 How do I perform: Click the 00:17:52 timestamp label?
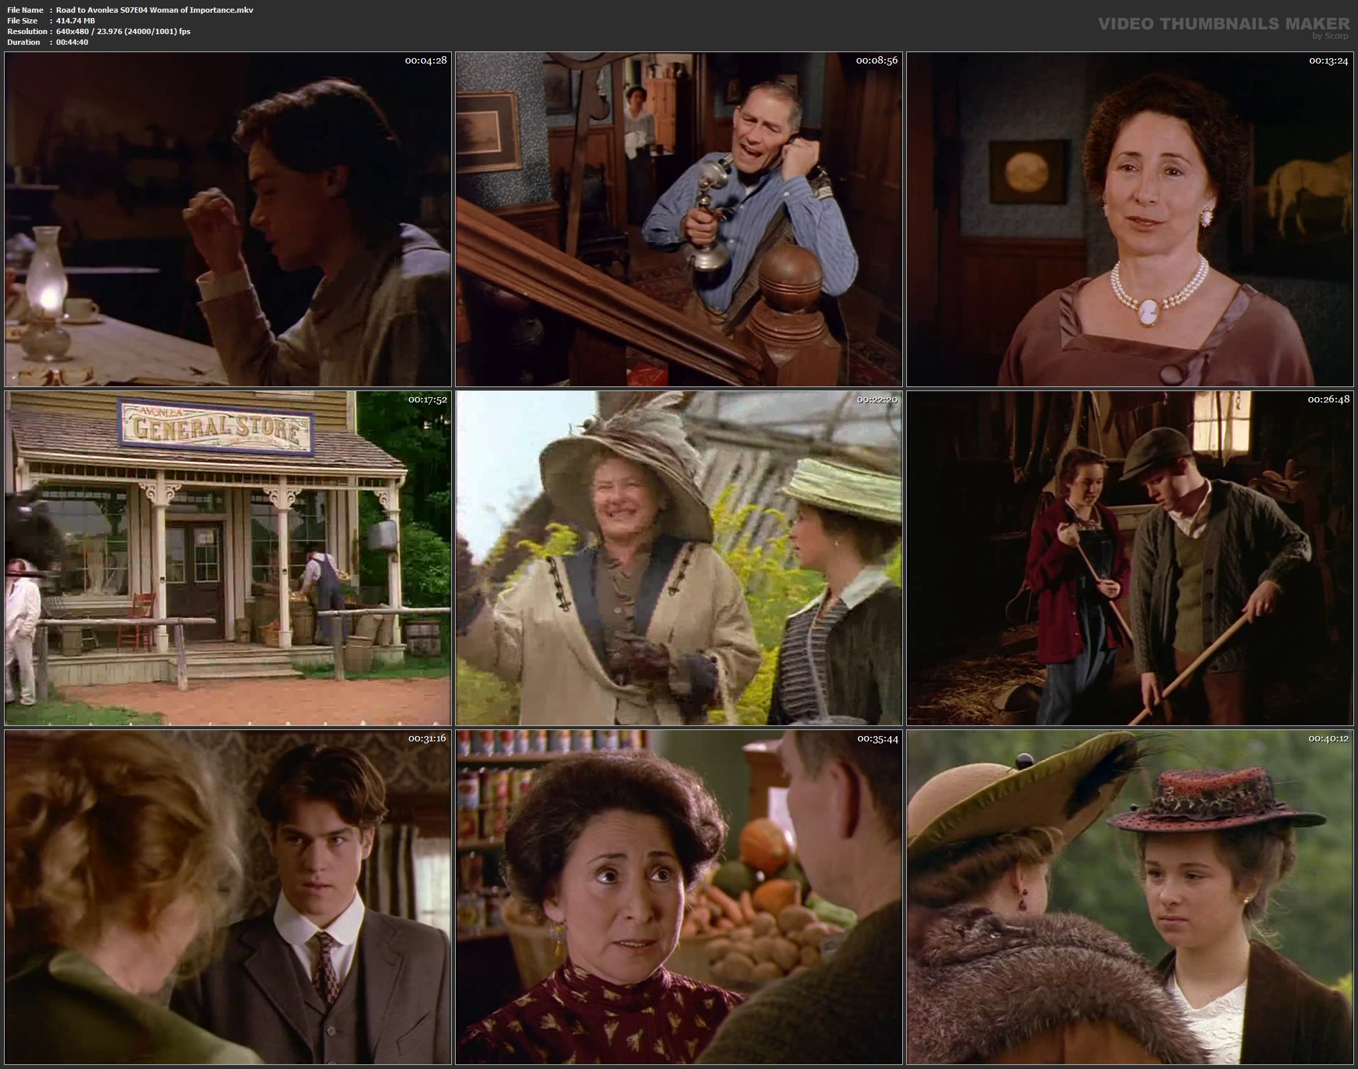[x=427, y=399]
